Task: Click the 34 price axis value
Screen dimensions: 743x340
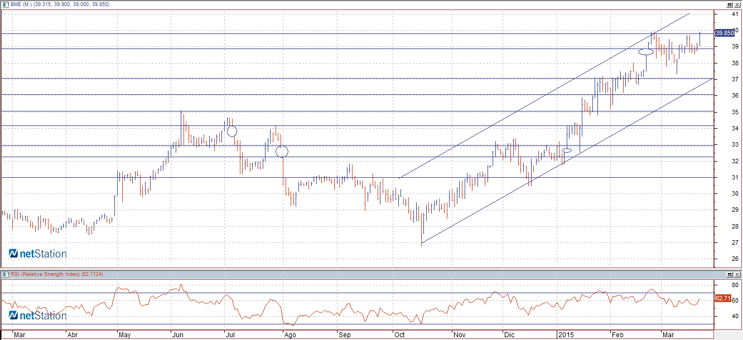Action: click(736, 128)
